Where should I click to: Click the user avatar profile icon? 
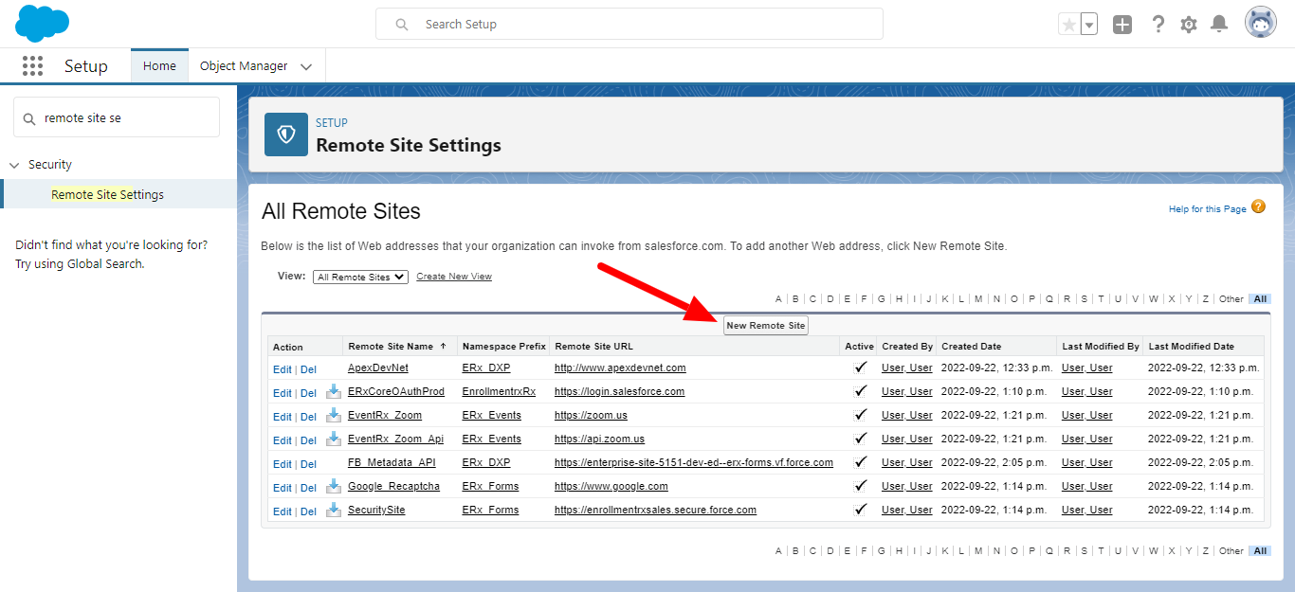click(x=1261, y=24)
